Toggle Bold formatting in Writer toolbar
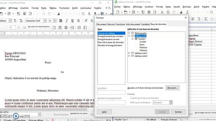This screenshot has width=216, height=121. coord(61,21)
